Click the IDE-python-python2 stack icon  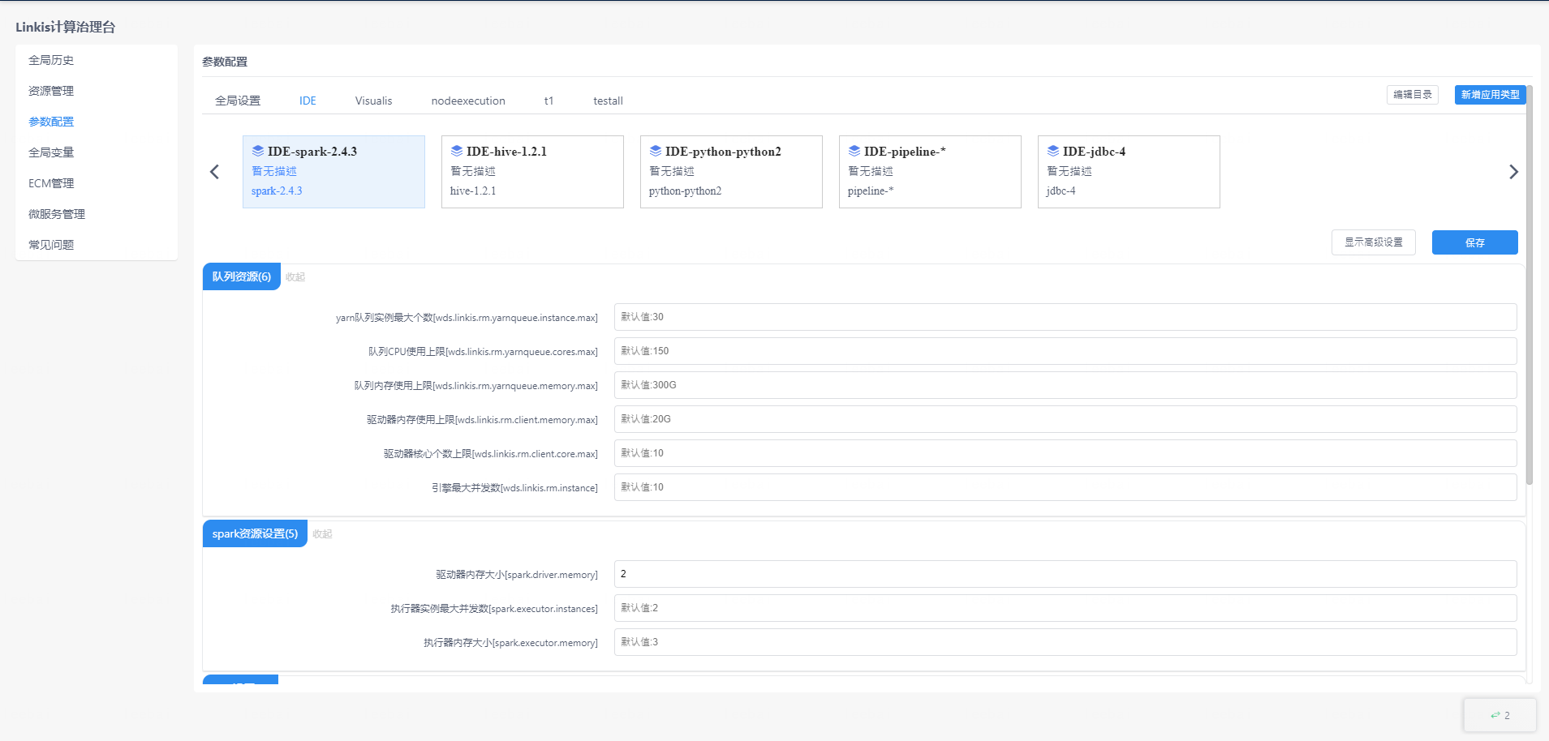tap(656, 151)
